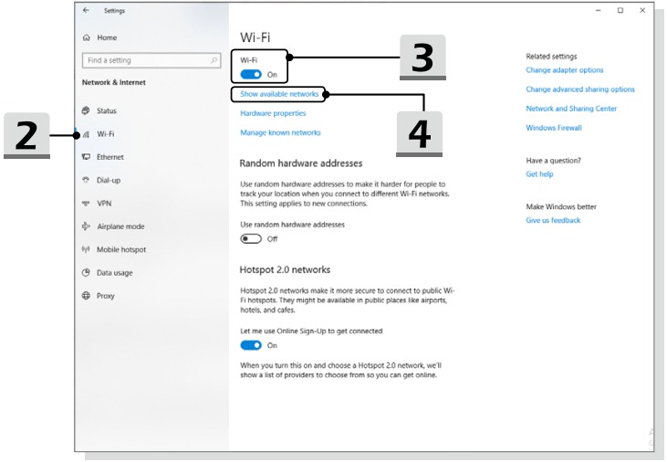Click Manage known networks
Screen dimensions: 667x462
coord(280,132)
